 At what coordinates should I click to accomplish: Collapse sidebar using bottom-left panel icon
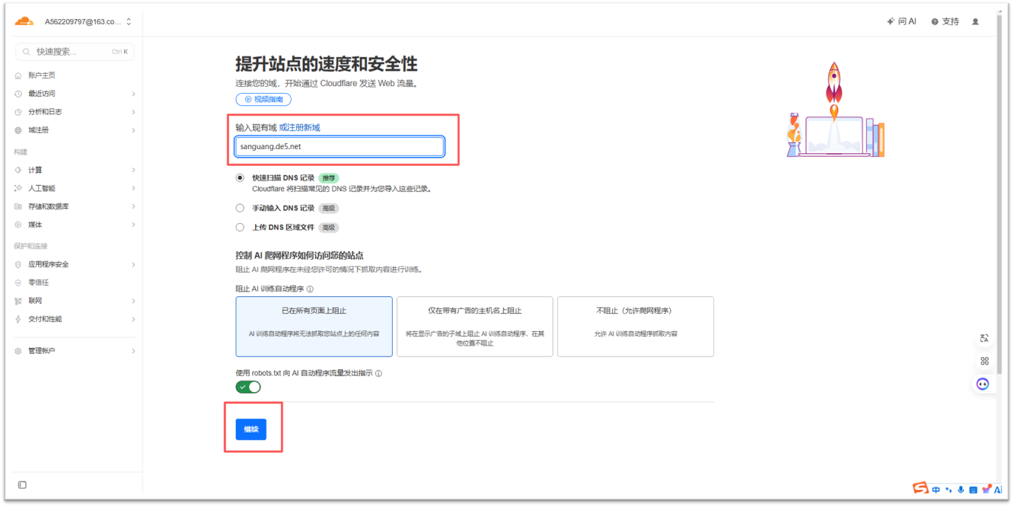tap(22, 485)
